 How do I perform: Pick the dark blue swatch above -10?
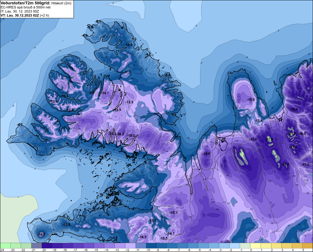coord(151,245)
